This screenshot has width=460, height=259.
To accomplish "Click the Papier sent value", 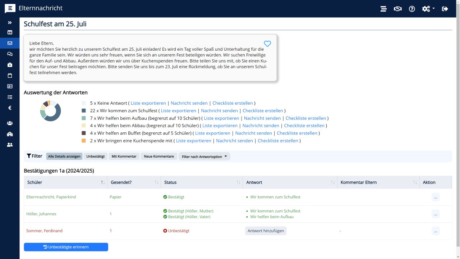I will (x=115, y=197).
